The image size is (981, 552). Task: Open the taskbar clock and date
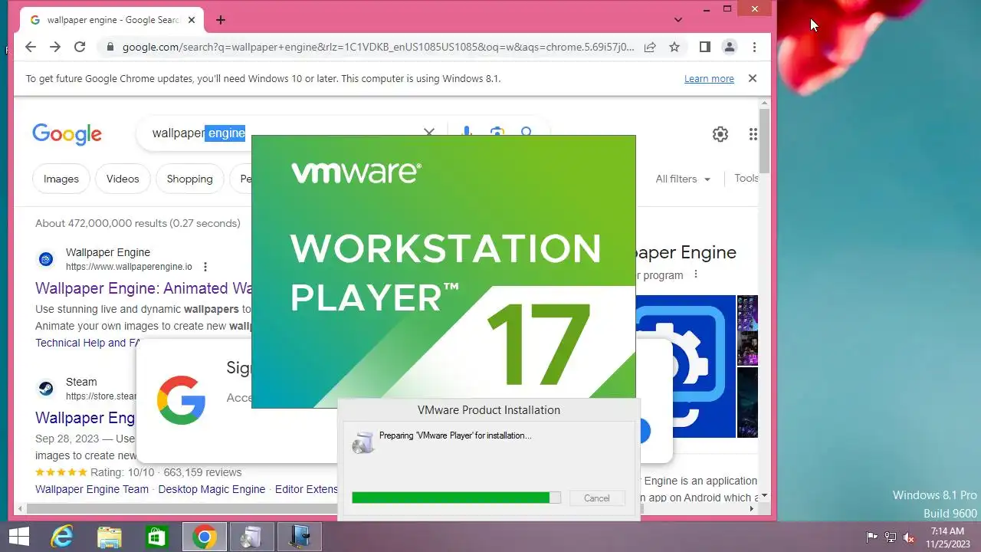947,537
